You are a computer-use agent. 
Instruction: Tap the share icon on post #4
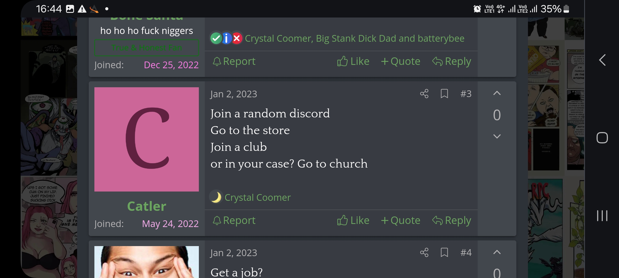(424, 253)
